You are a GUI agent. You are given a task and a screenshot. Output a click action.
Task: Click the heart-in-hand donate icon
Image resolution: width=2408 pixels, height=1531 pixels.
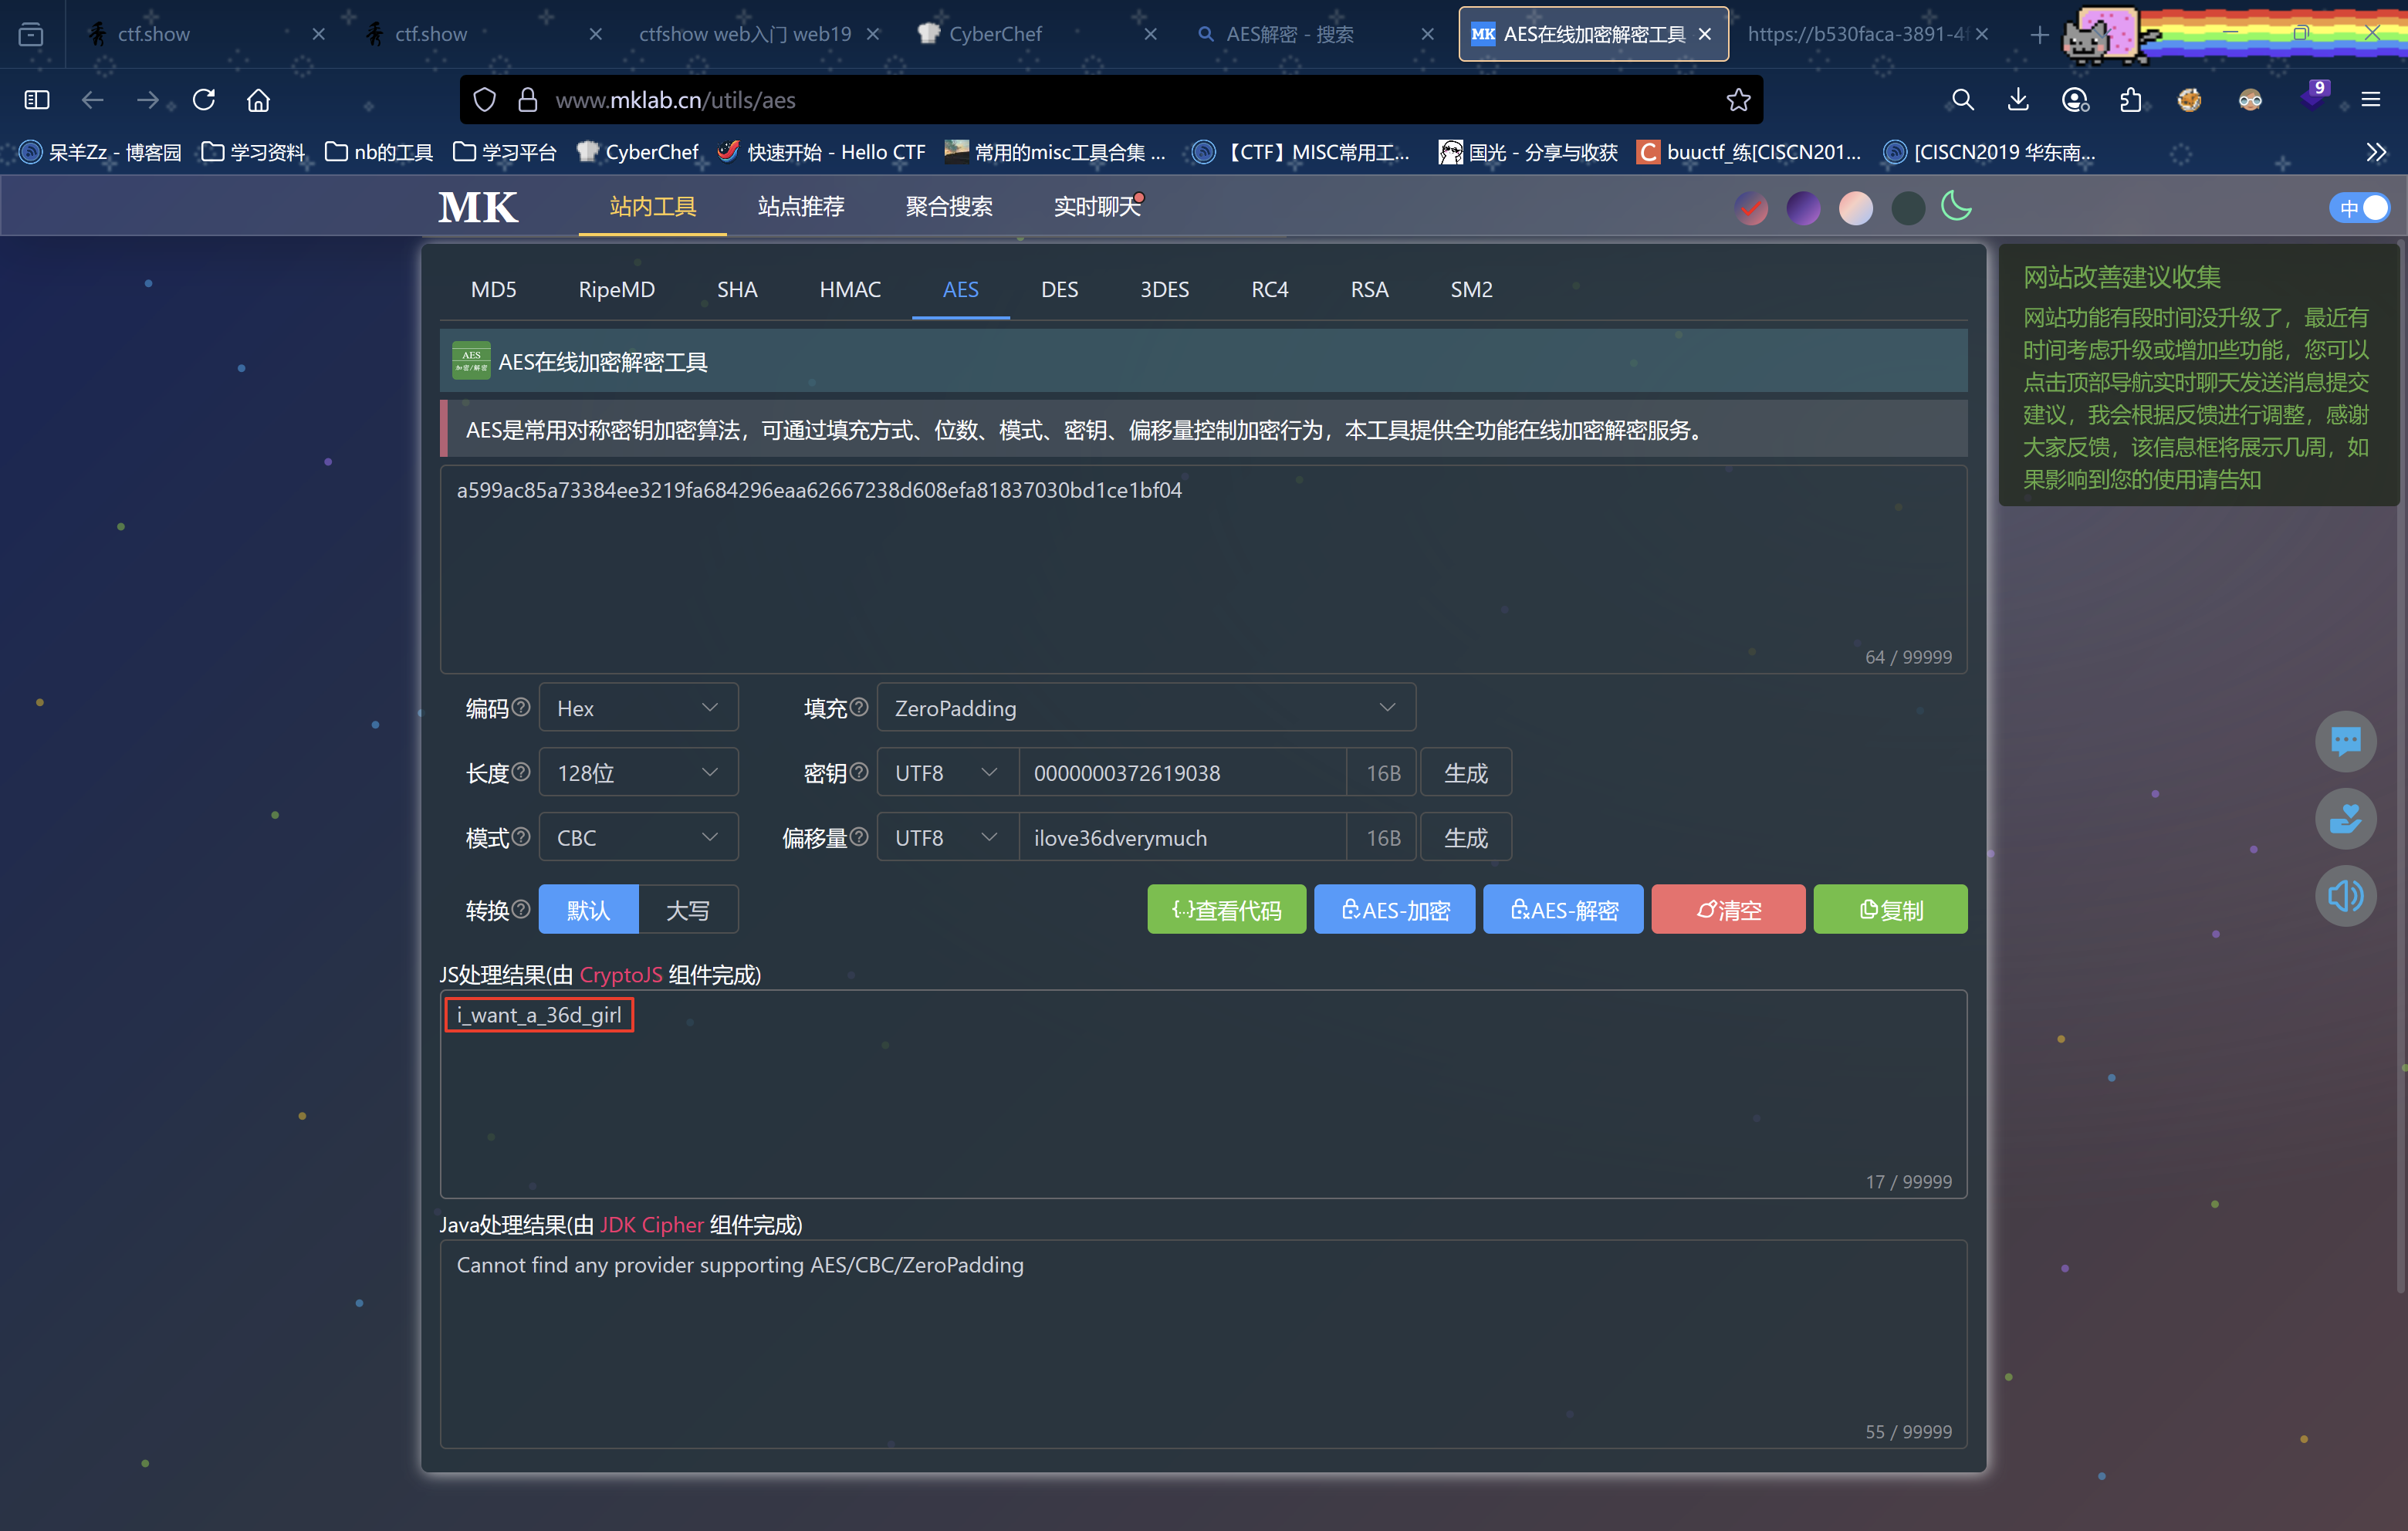pos(2345,819)
